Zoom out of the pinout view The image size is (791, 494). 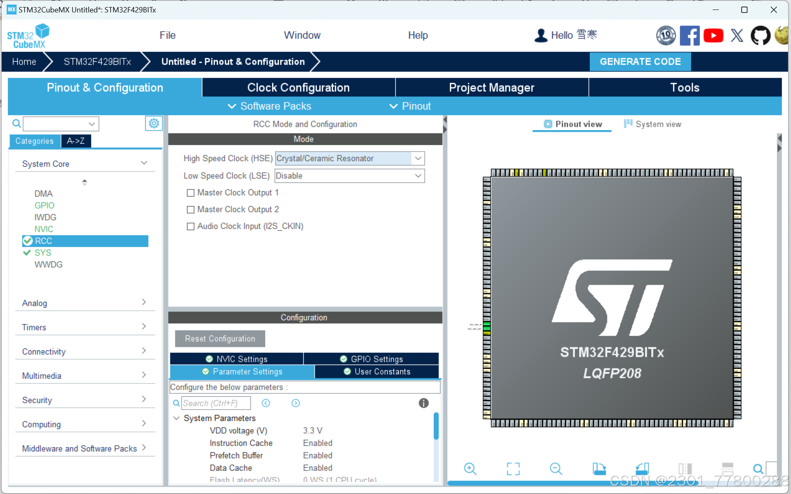pyautogui.click(x=556, y=469)
